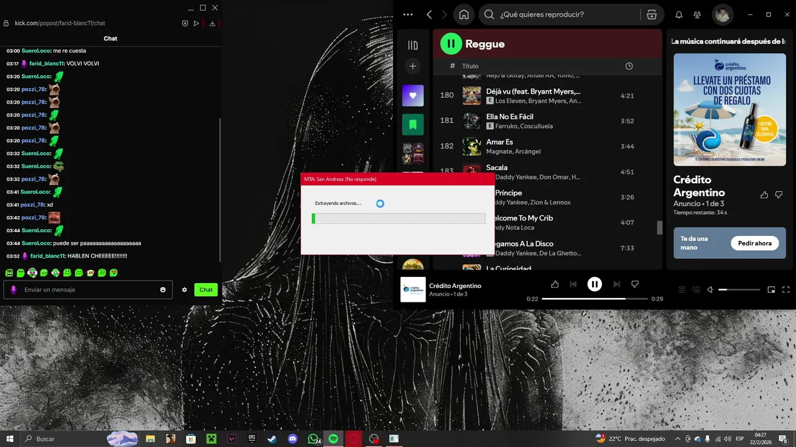Viewport: 796px width, 447px height.
Task: Click Crédito Argentino title in player bar
Action: click(455, 286)
